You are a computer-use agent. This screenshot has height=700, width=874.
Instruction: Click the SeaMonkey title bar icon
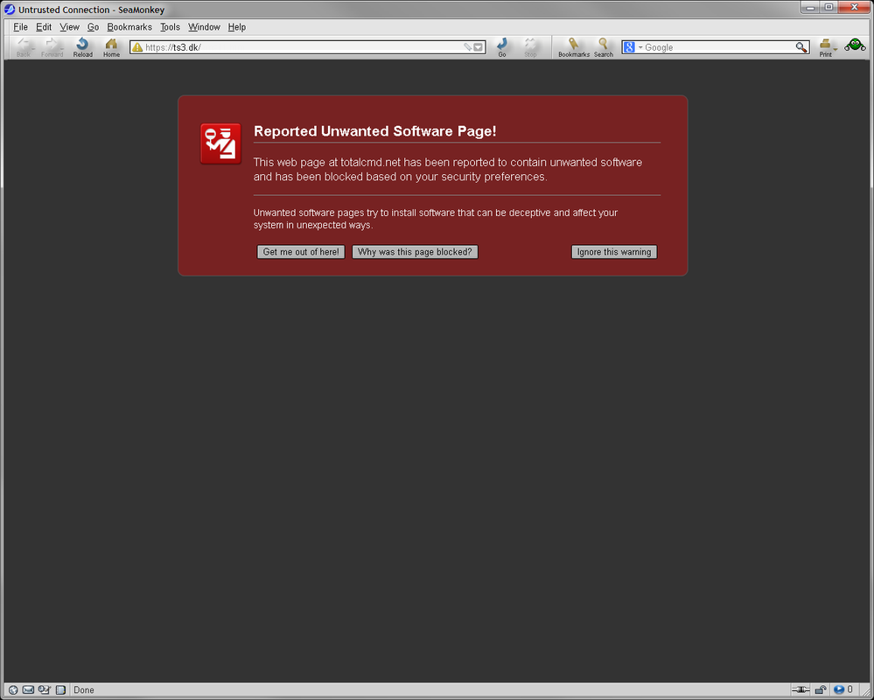pyautogui.click(x=10, y=10)
